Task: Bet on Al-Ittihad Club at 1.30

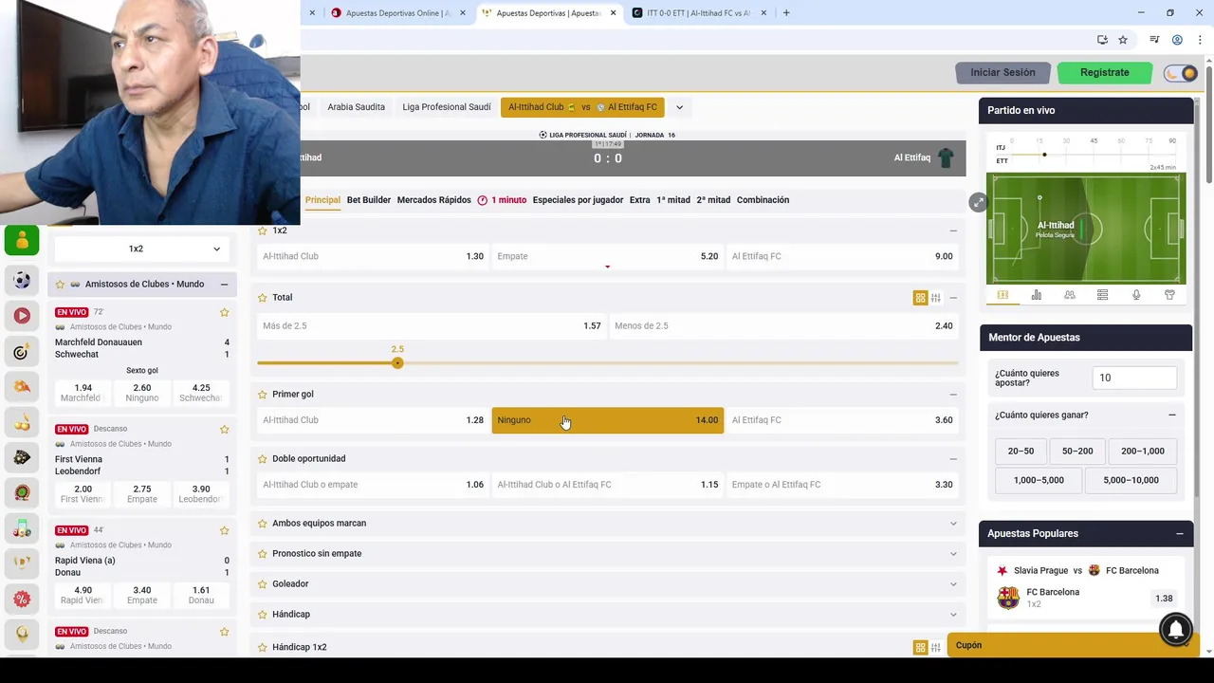Action: tap(373, 256)
